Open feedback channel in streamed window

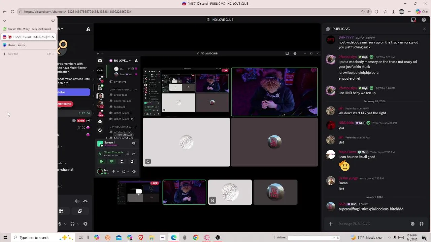120,107
